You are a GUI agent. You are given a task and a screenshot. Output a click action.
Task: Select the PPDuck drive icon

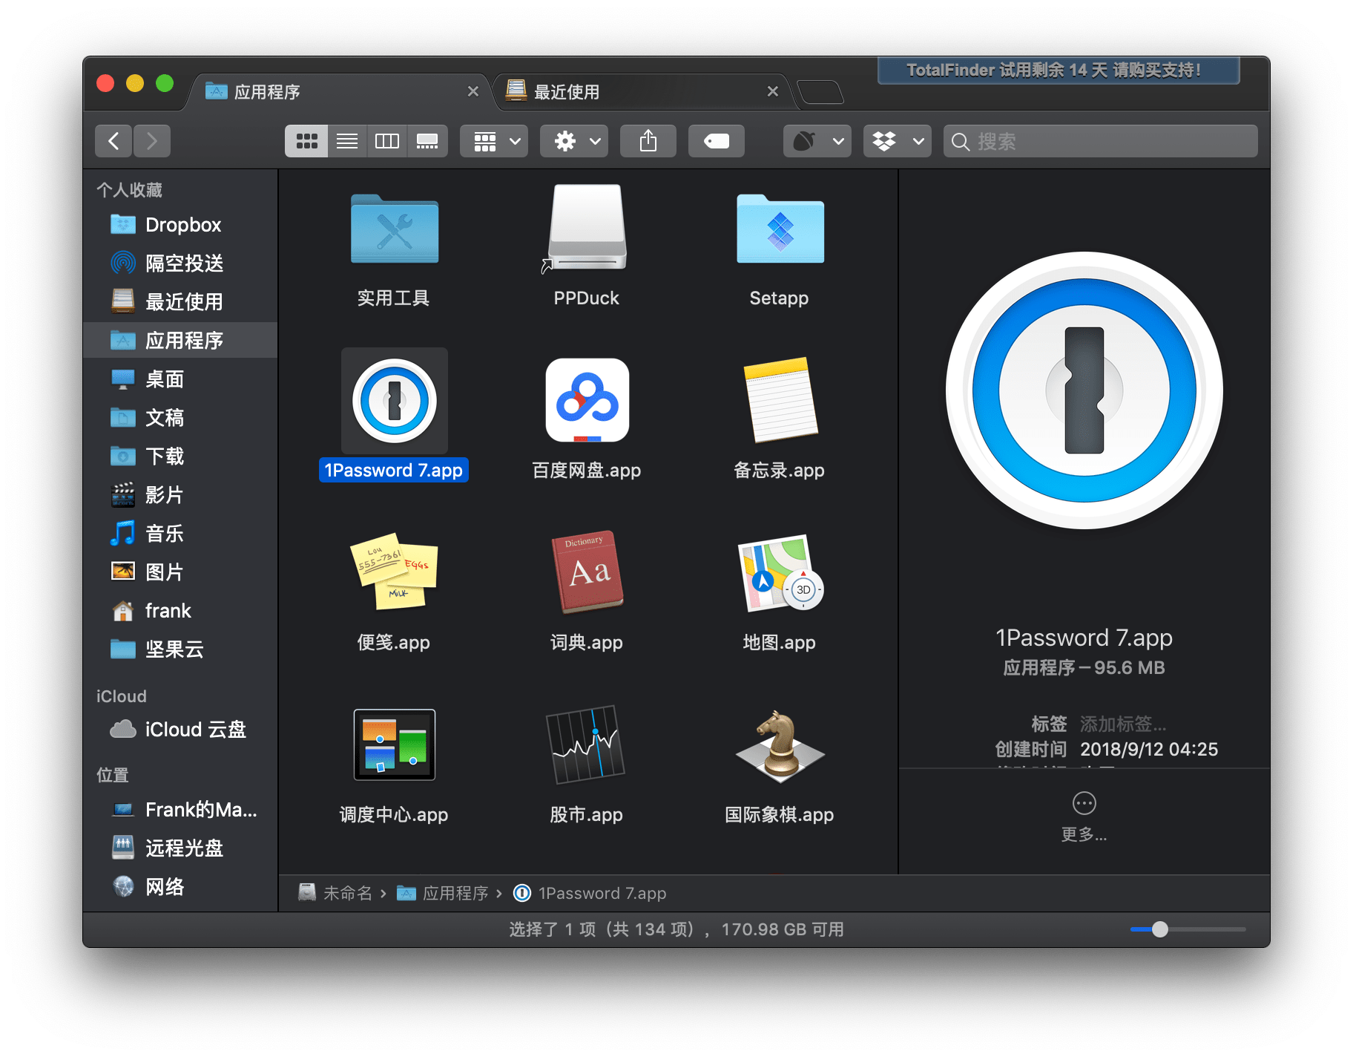[x=587, y=229]
